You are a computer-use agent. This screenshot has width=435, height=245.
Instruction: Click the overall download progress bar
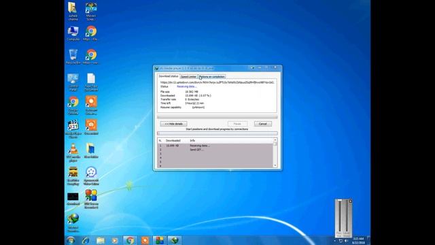coord(217,117)
